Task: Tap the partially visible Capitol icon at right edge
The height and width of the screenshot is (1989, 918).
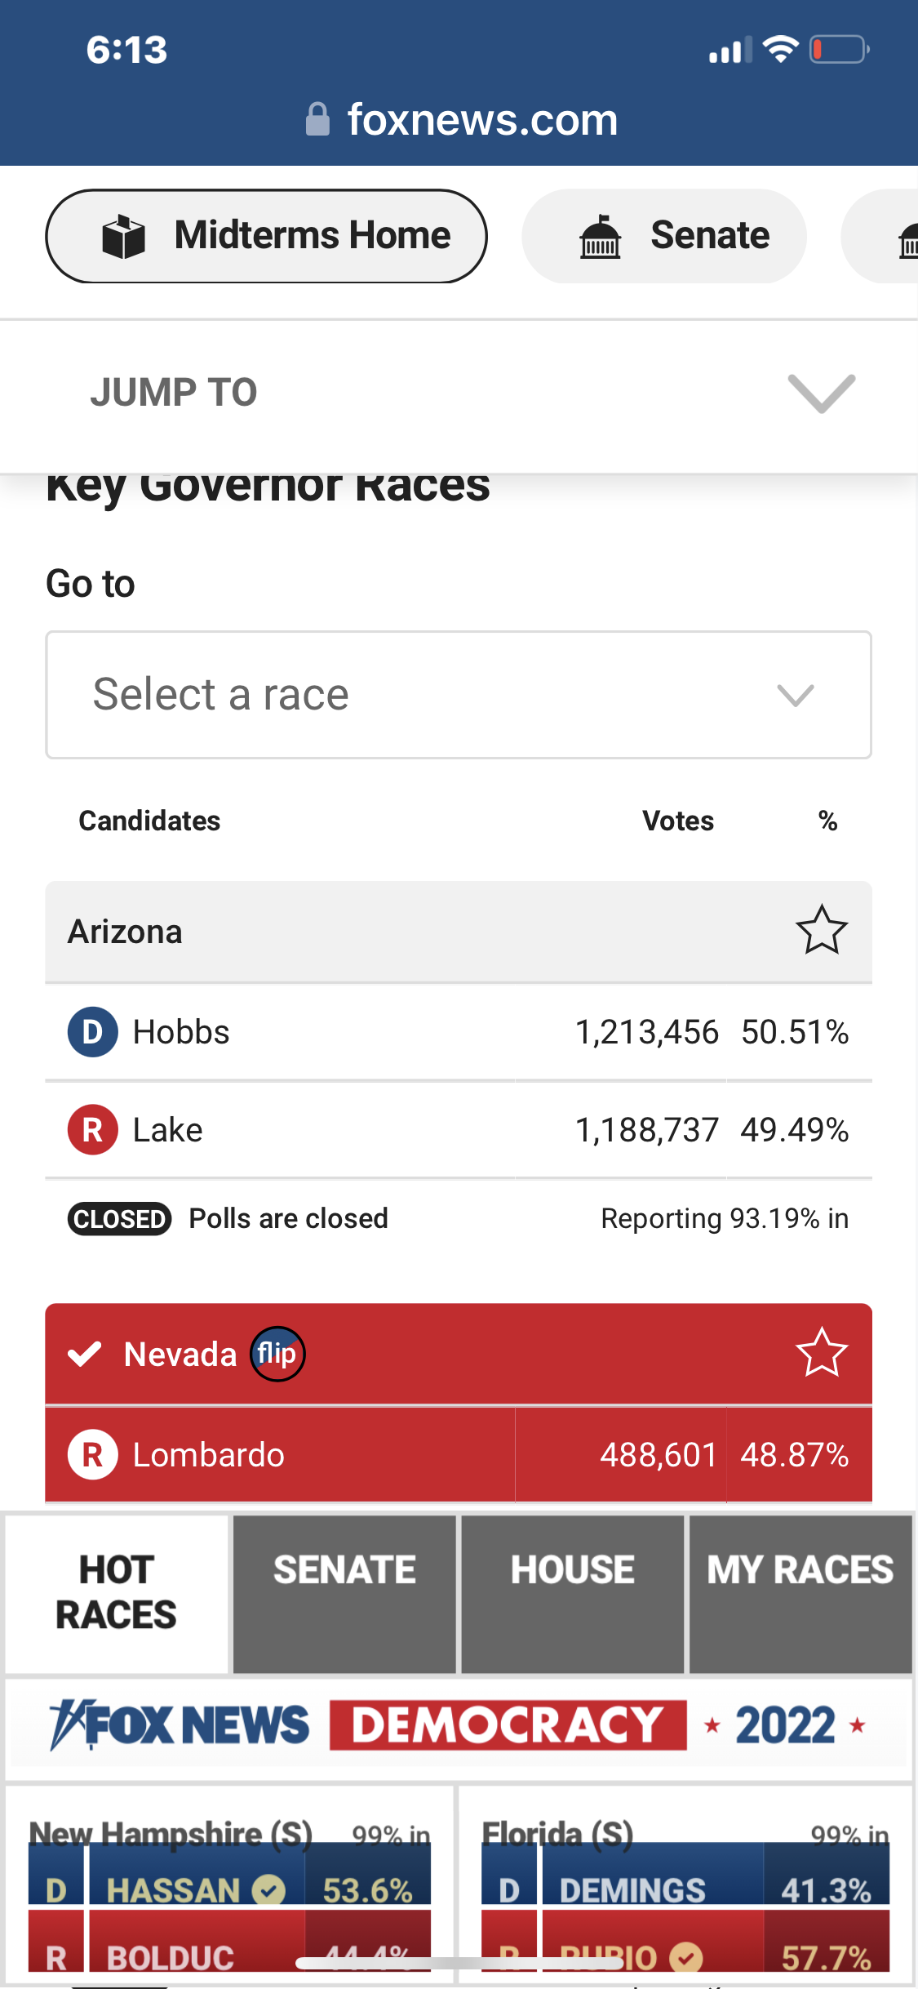Action: click(x=907, y=238)
